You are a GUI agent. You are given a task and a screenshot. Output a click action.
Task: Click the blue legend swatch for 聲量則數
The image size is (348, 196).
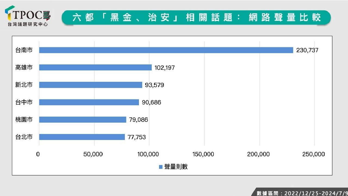tap(161, 167)
